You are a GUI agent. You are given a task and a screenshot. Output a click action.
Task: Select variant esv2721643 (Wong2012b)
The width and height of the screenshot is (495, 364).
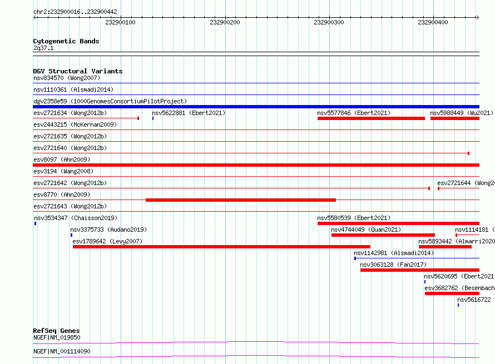70,206
